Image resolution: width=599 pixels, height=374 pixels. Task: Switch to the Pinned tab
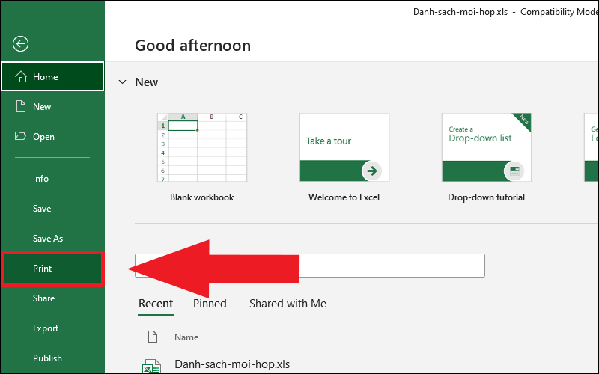[x=210, y=304]
